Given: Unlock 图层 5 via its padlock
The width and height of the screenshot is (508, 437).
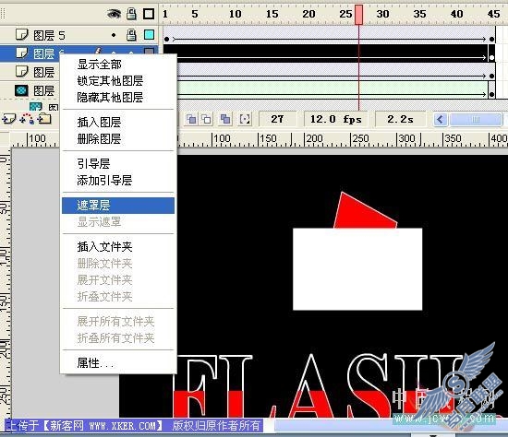Looking at the screenshot, I should click(x=131, y=35).
